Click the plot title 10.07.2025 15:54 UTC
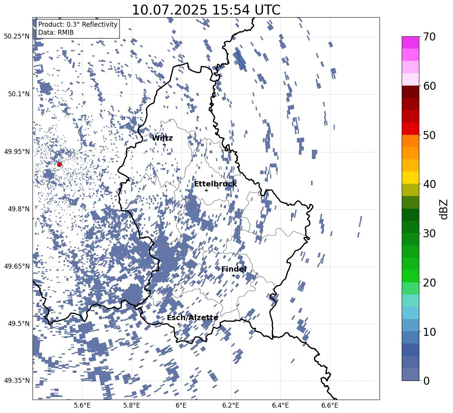Screen dimensions: 453x413 pos(206,10)
